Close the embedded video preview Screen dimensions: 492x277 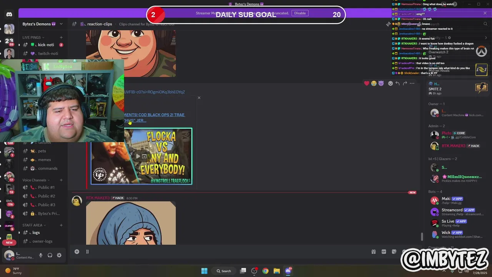tap(199, 98)
